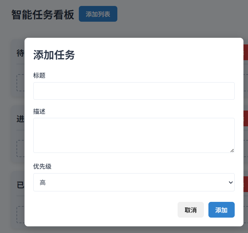Click the dashed box under the 已 list

(20, 214)
